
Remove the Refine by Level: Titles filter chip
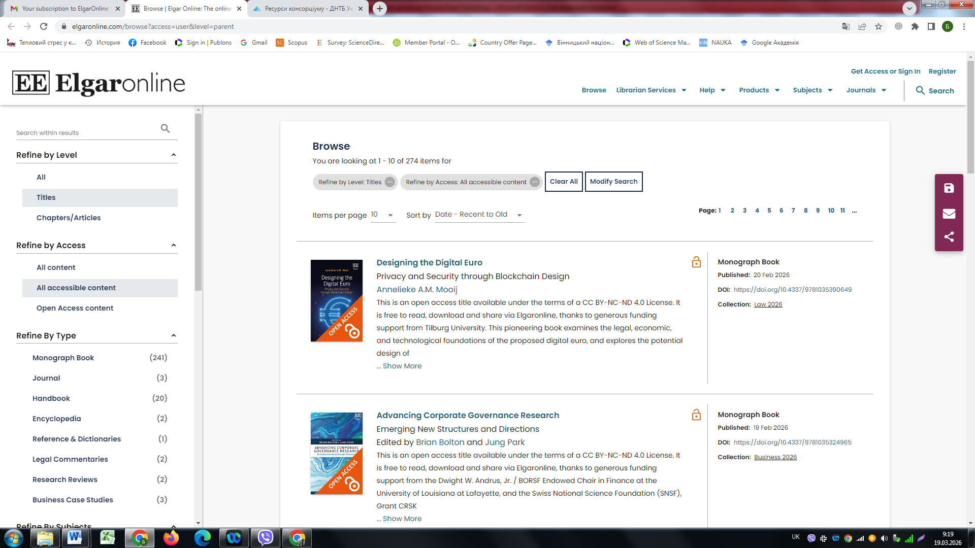click(x=389, y=182)
